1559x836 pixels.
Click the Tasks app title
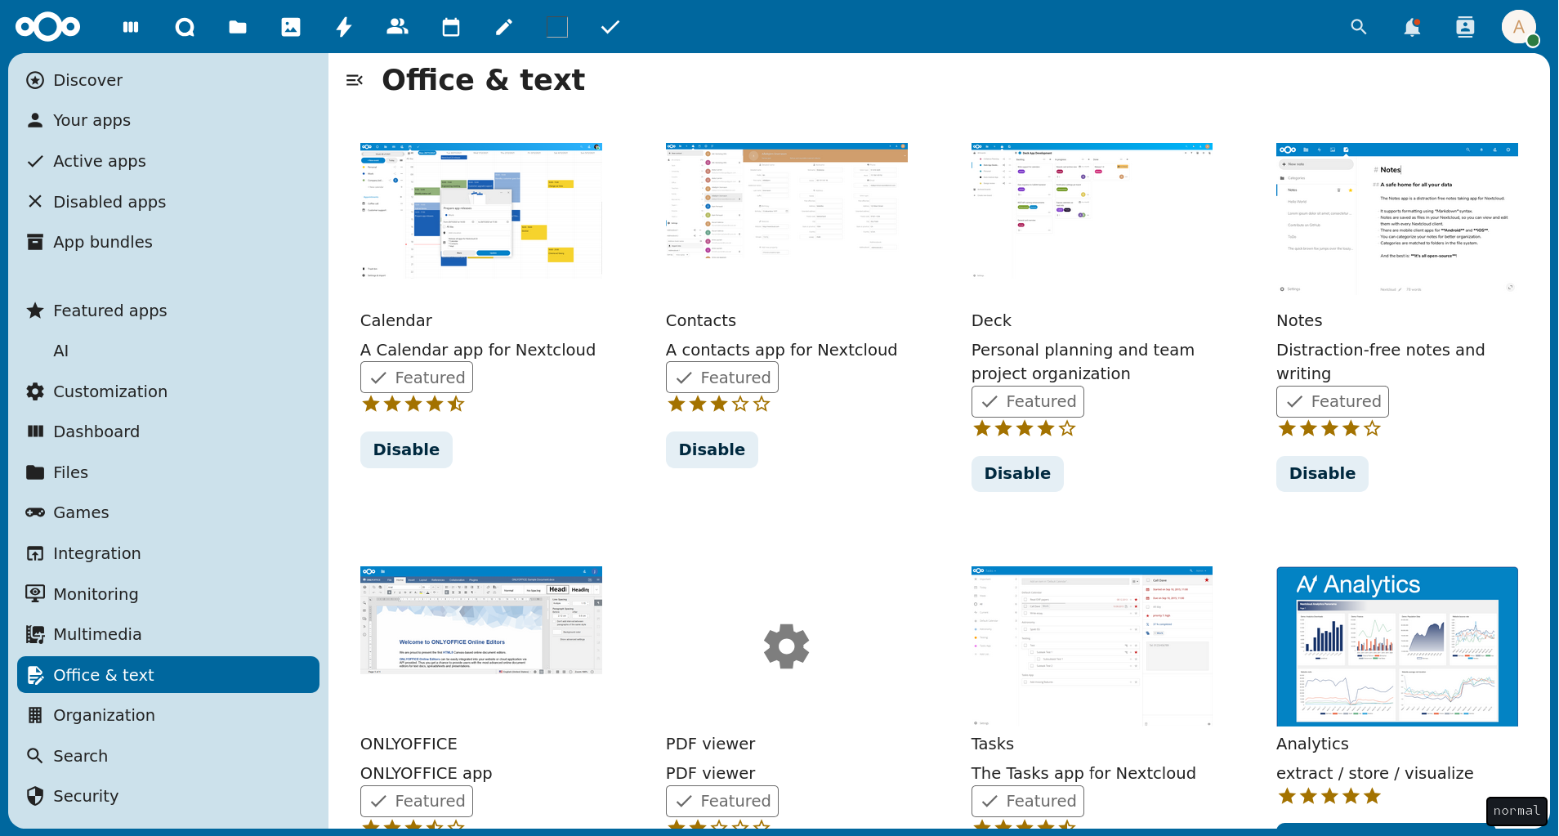tap(992, 744)
